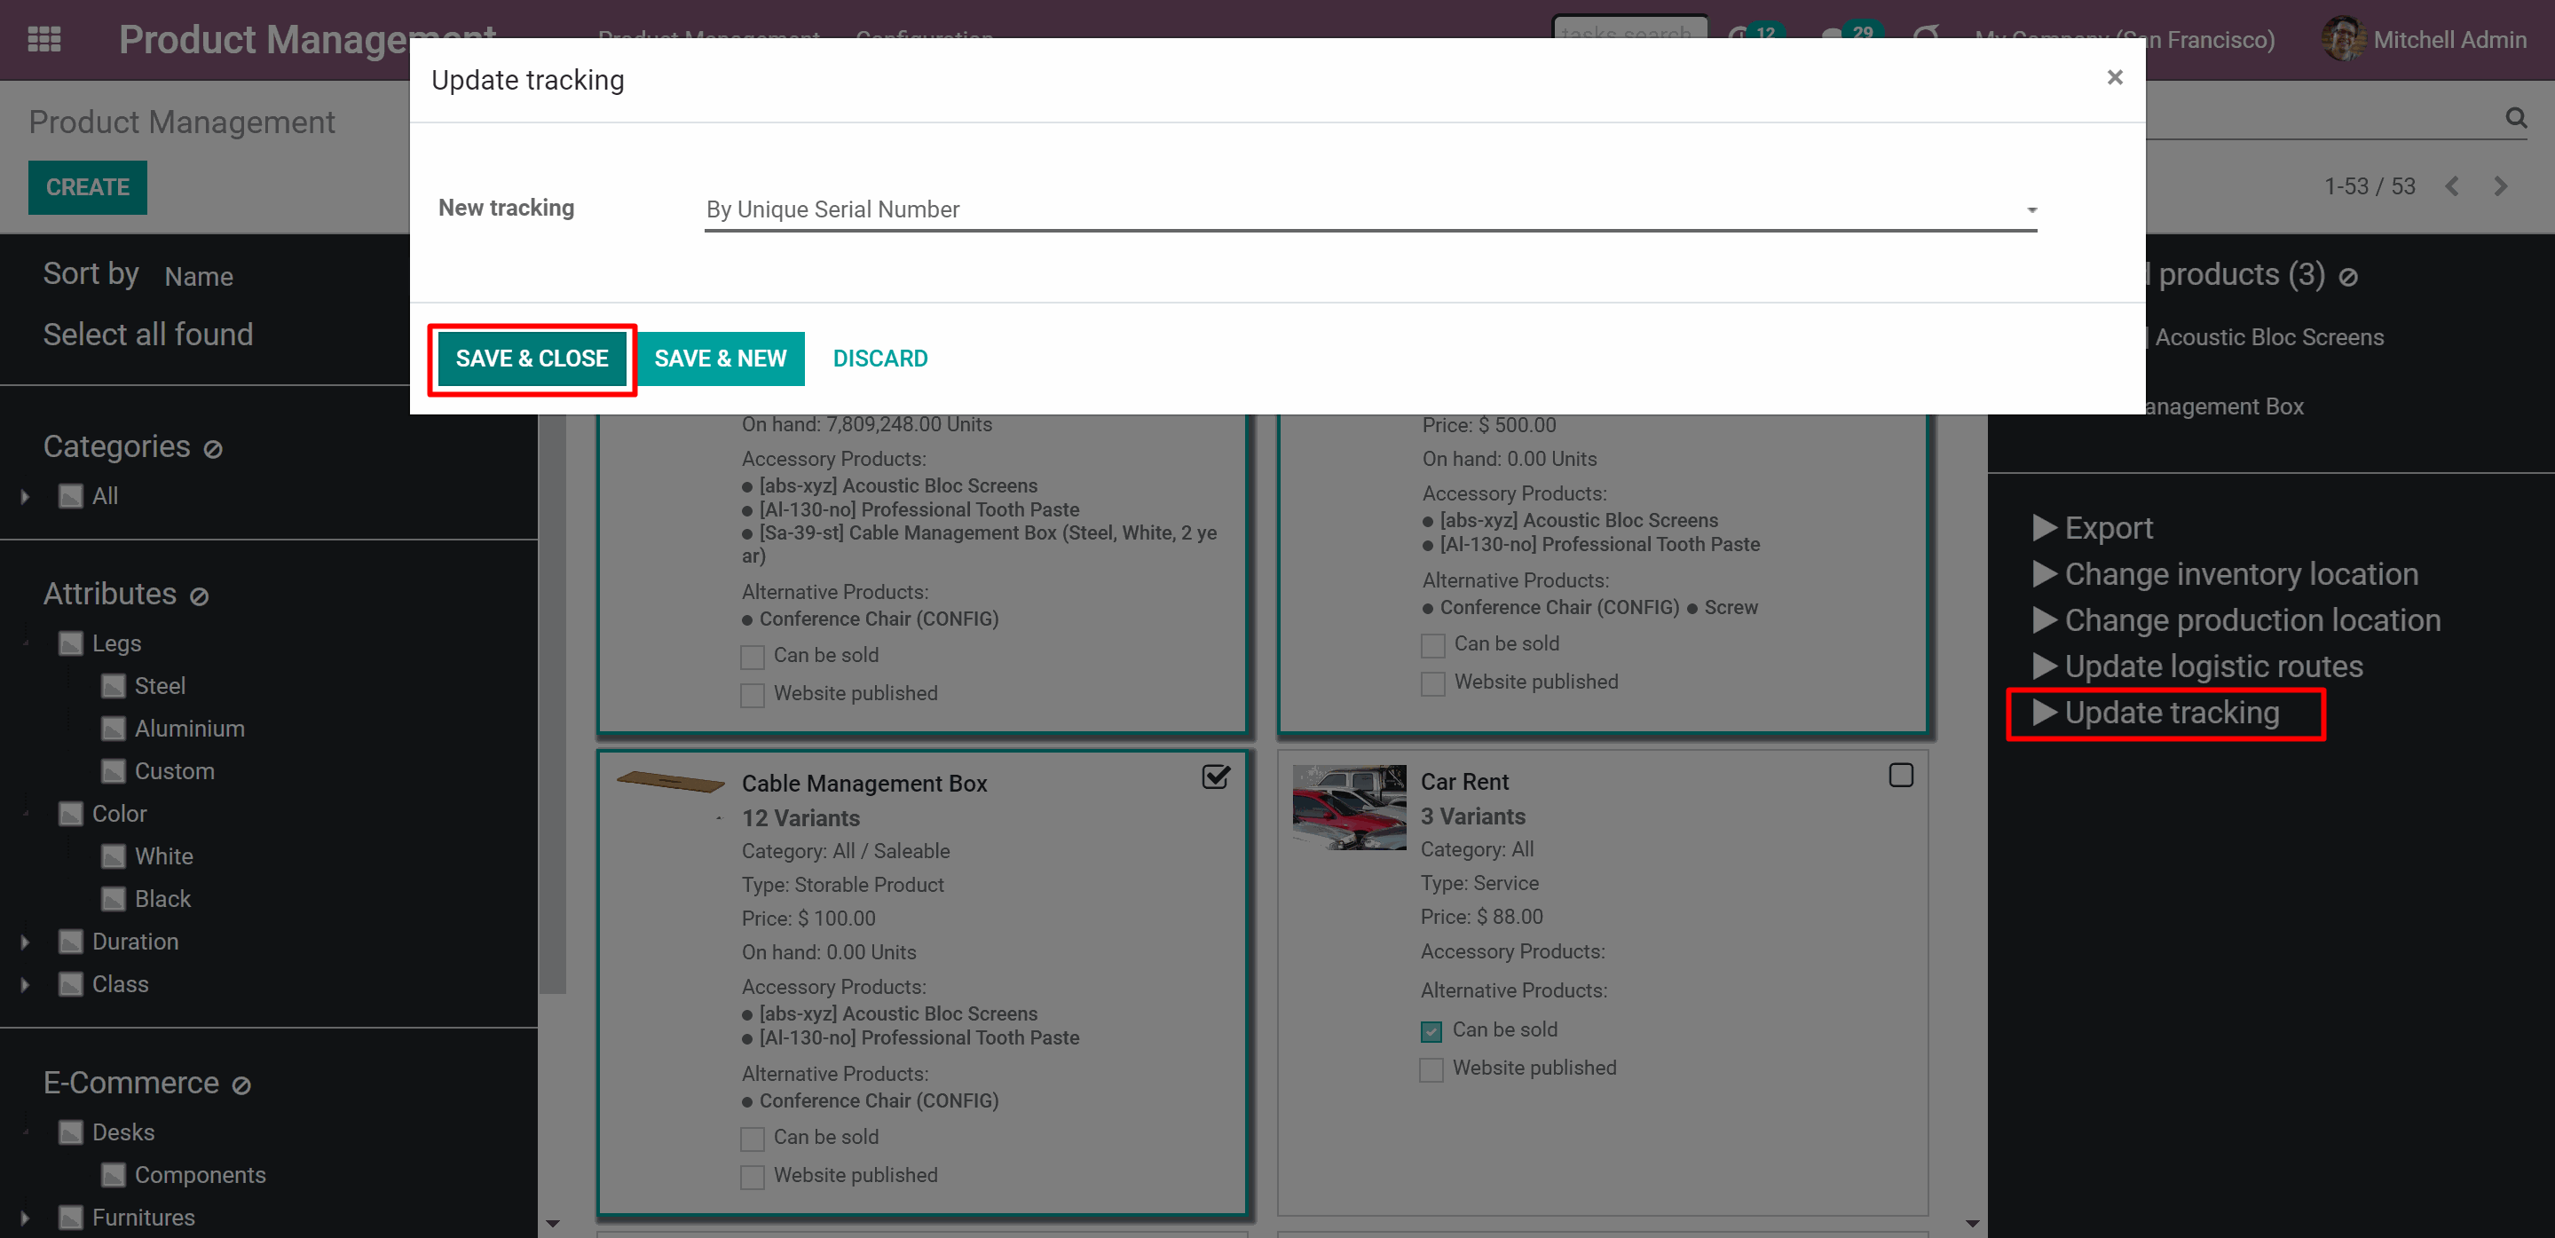Open the New tracking dropdown
Viewport: 2555px width, 1238px height.
(1371, 210)
